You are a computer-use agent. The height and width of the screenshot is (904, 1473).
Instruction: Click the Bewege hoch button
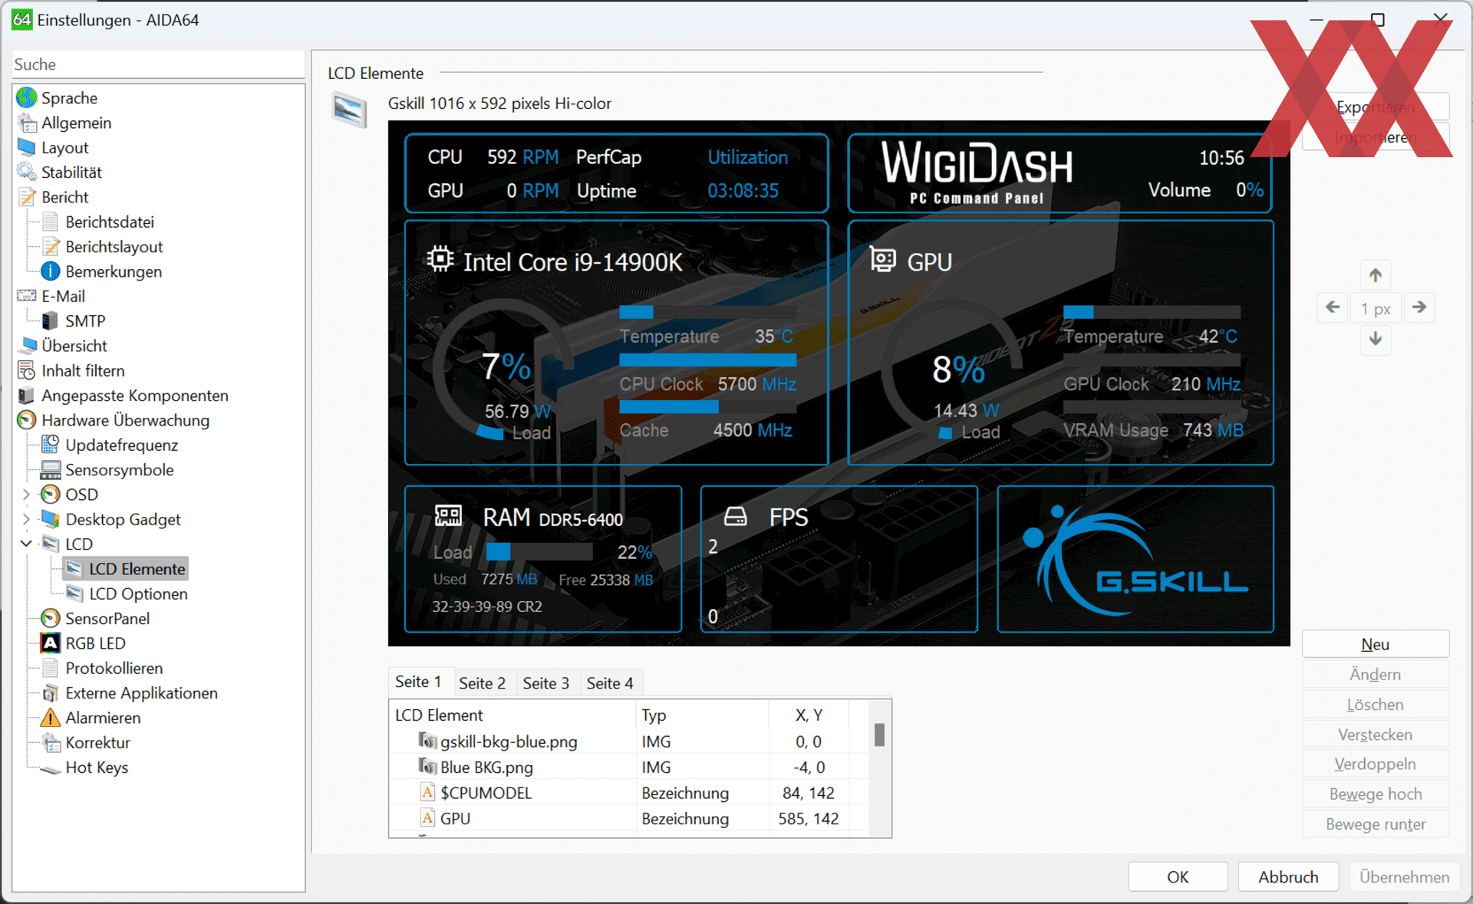(x=1376, y=794)
